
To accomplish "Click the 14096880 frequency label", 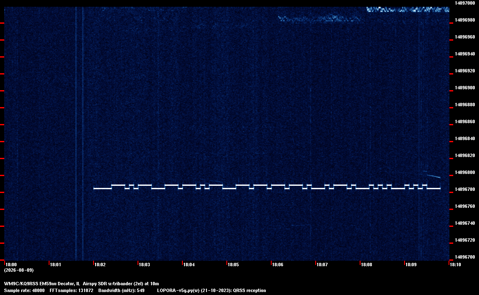I will point(465,105).
